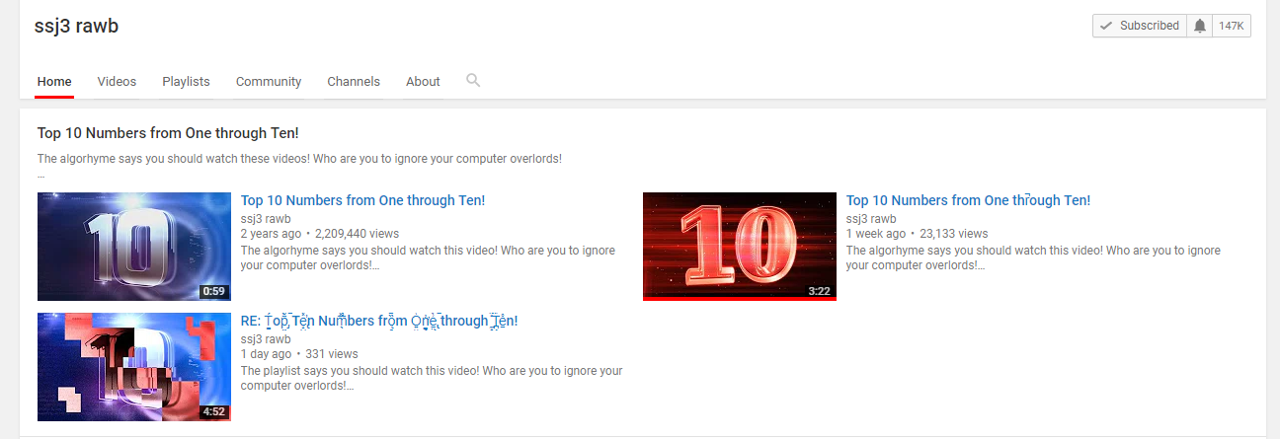Open the Videos tab
1280x439 pixels.
tap(117, 82)
